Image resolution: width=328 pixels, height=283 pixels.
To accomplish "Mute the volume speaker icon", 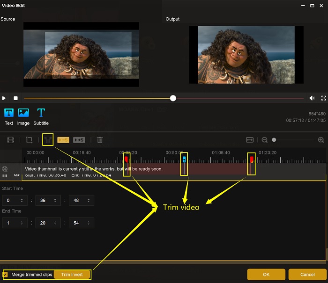I will 312,98.
